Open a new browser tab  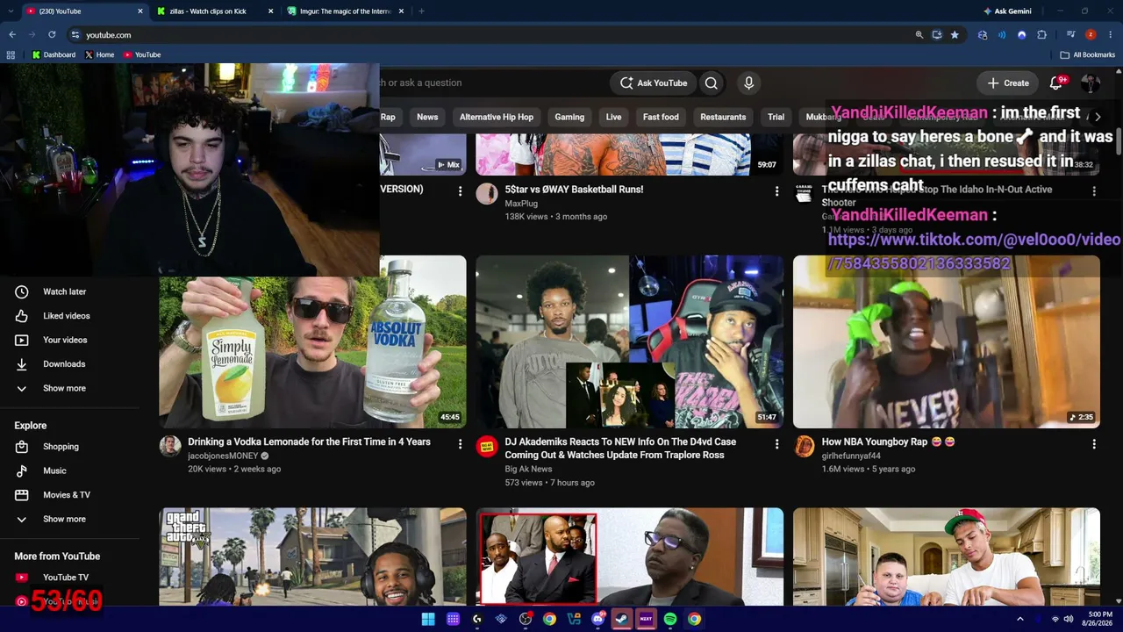tap(421, 11)
